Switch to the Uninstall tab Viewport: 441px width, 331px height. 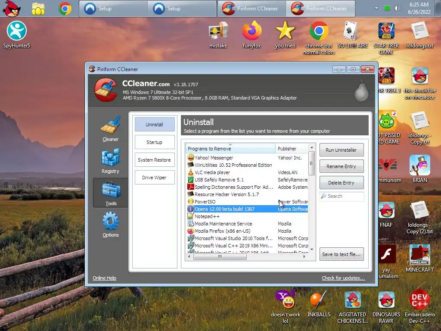[155, 125]
